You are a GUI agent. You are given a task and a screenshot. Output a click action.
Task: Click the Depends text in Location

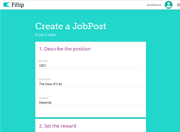coord(45,103)
